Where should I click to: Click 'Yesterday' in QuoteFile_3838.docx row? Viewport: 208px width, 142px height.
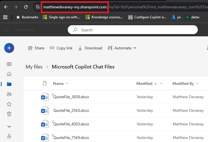[145, 97]
